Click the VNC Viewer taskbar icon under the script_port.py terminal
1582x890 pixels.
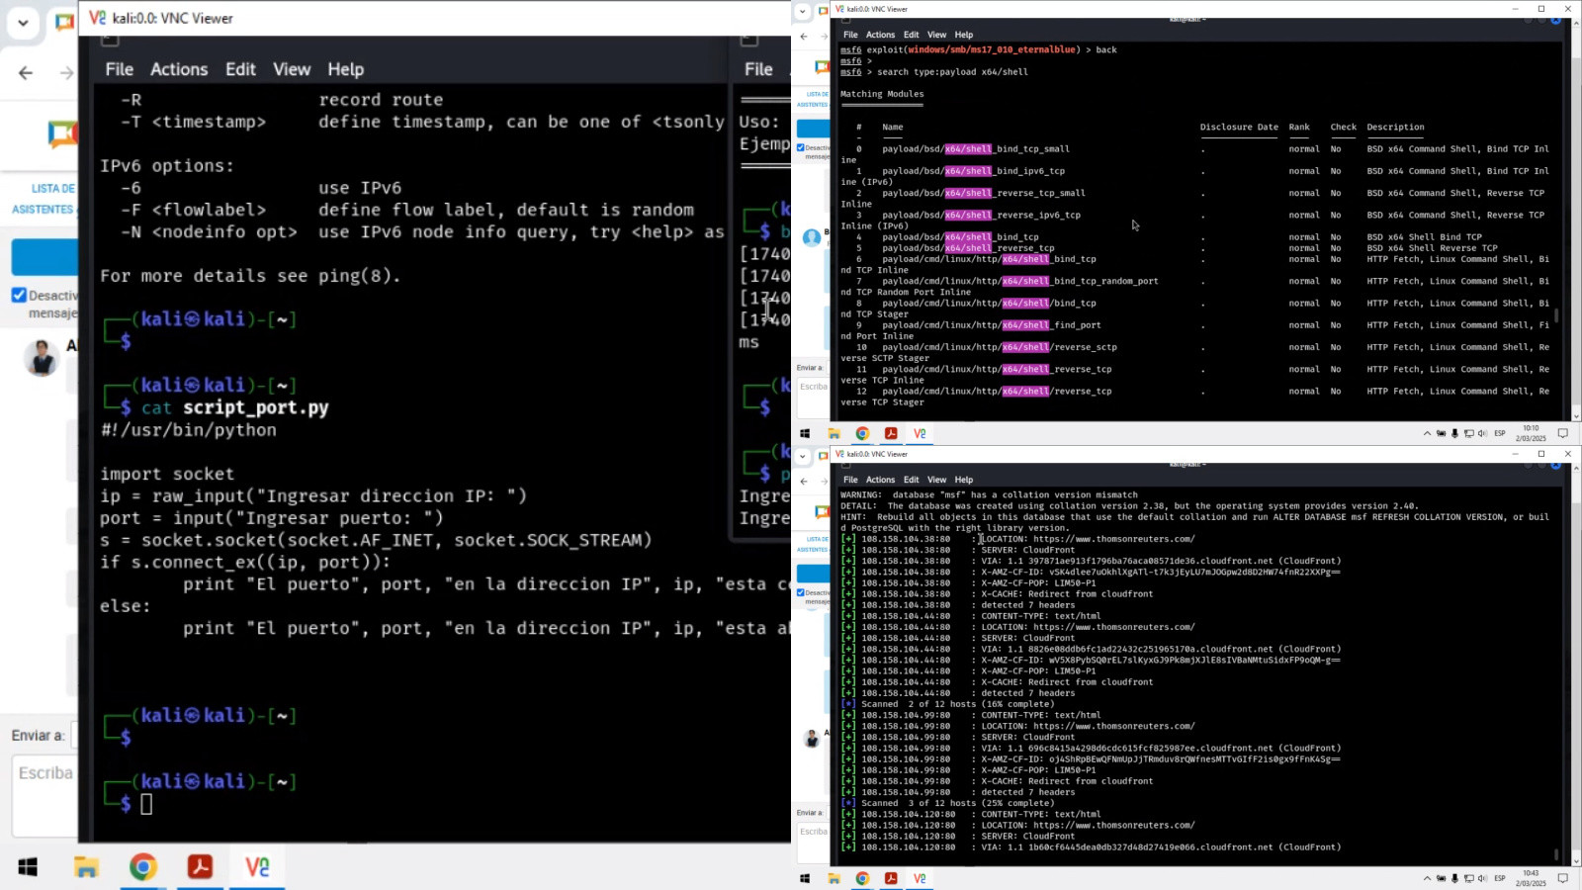[x=257, y=867]
